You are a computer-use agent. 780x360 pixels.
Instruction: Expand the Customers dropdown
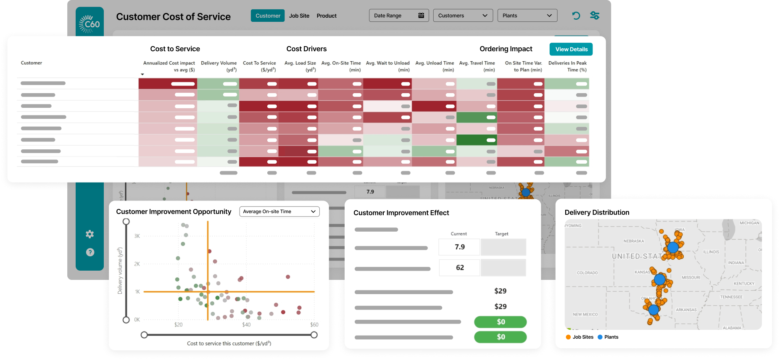tap(463, 16)
